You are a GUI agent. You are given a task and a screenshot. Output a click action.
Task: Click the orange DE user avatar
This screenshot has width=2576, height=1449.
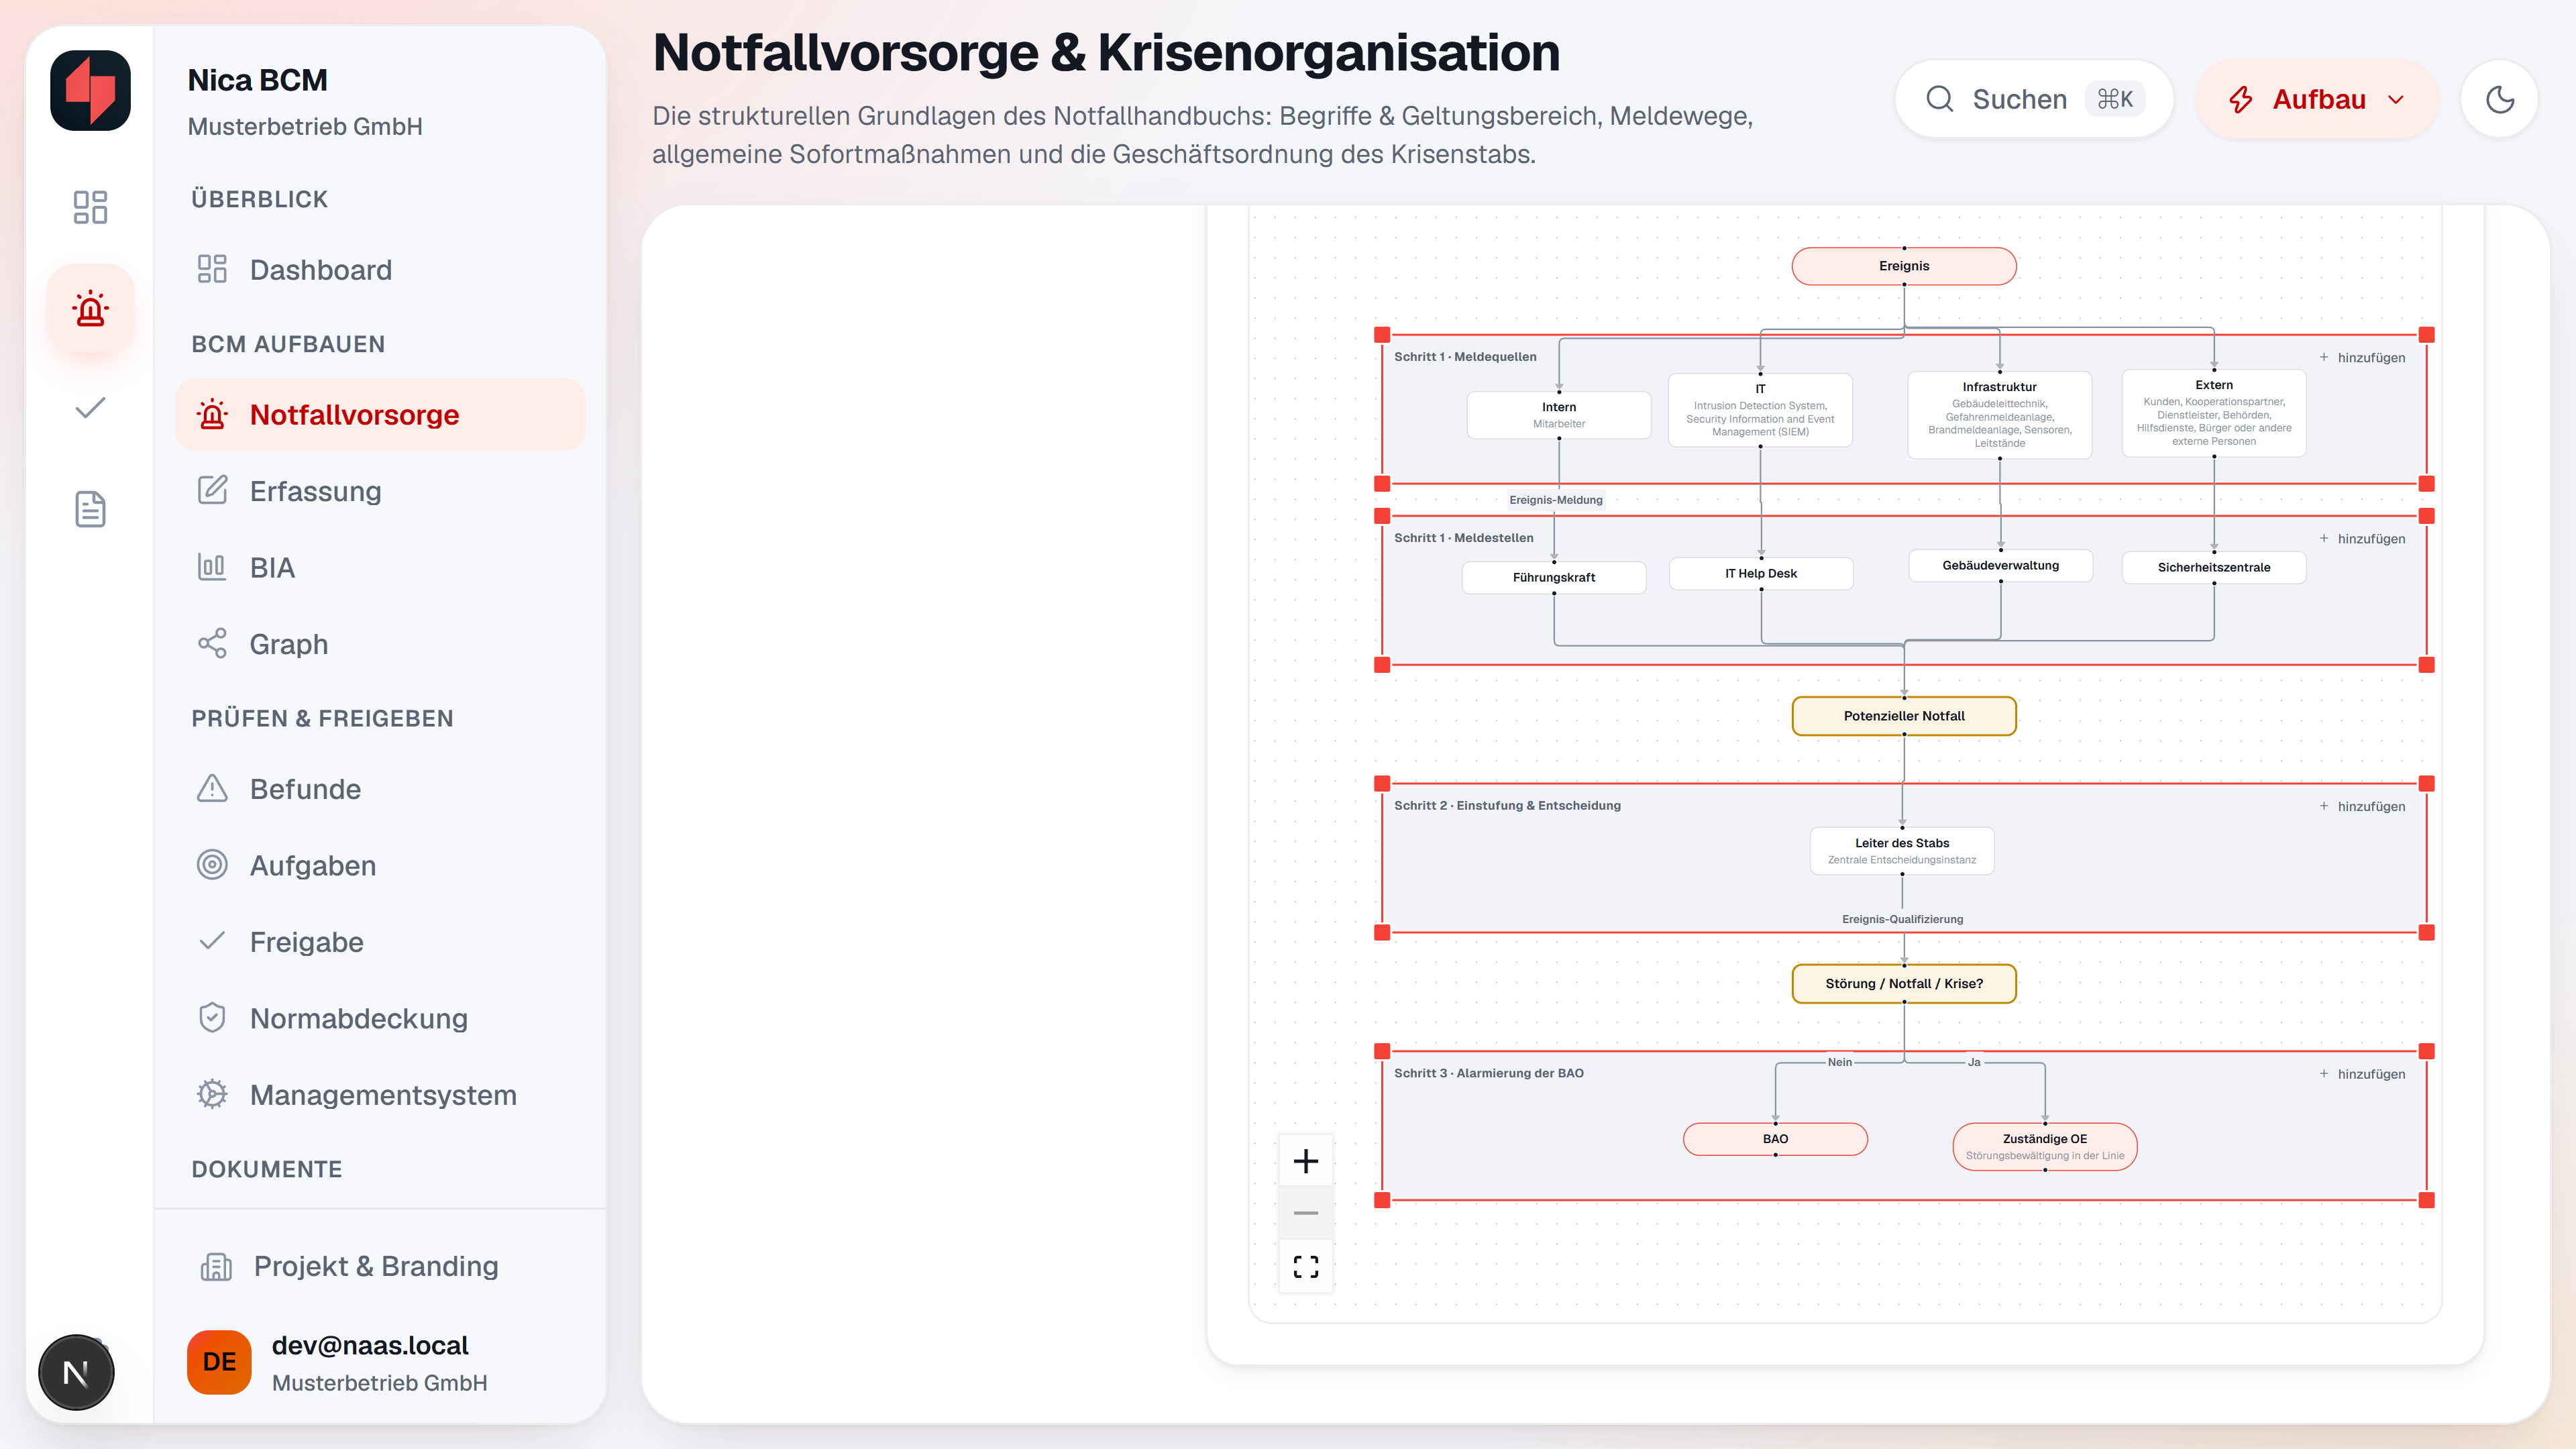219,1362
